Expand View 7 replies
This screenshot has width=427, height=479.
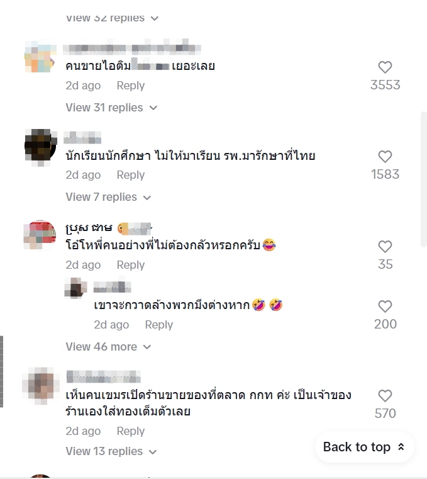coord(108,197)
